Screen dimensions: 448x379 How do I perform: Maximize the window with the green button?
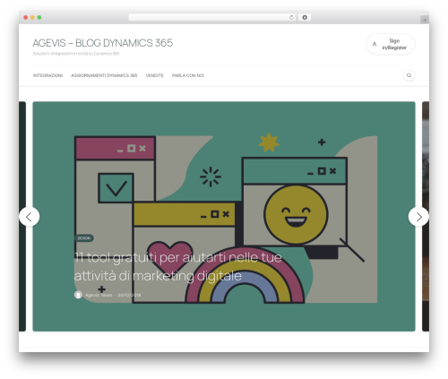tap(39, 18)
